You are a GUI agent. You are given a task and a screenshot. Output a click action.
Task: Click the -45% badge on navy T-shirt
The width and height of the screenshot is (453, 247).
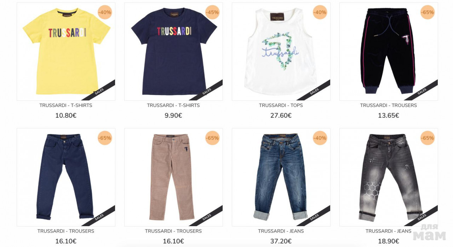(212, 12)
